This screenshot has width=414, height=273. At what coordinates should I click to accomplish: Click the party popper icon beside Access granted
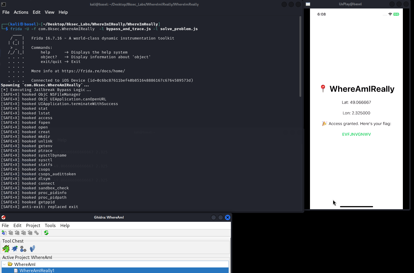pyautogui.click(x=324, y=123)
